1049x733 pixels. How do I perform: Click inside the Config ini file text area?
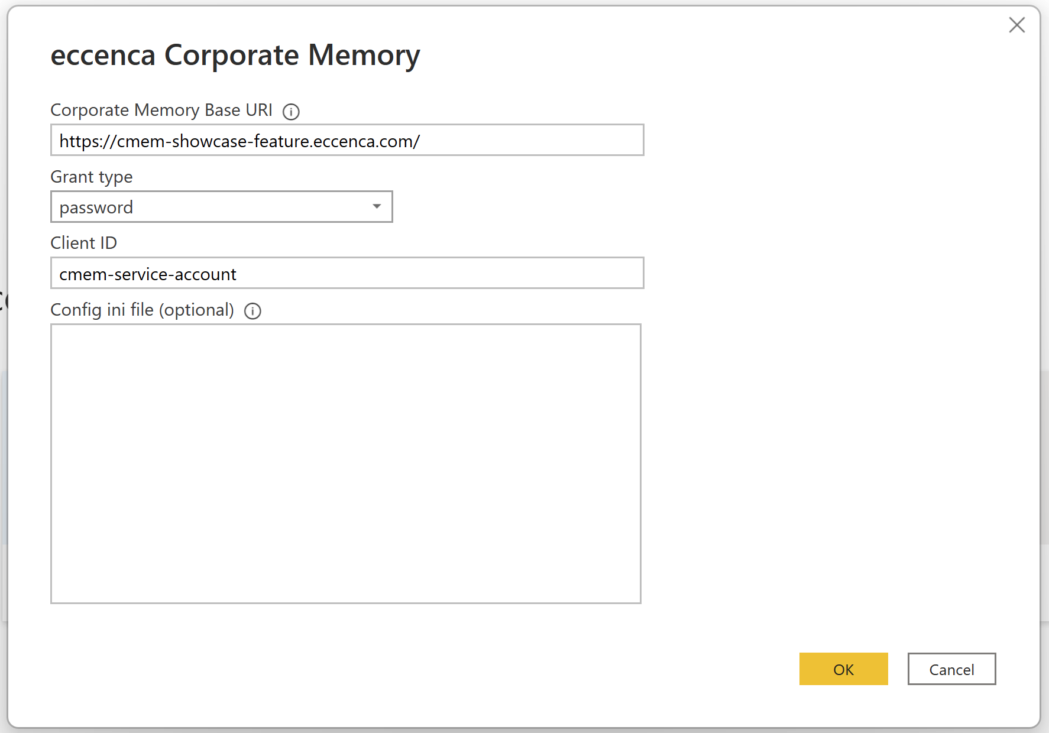point(345,463)
